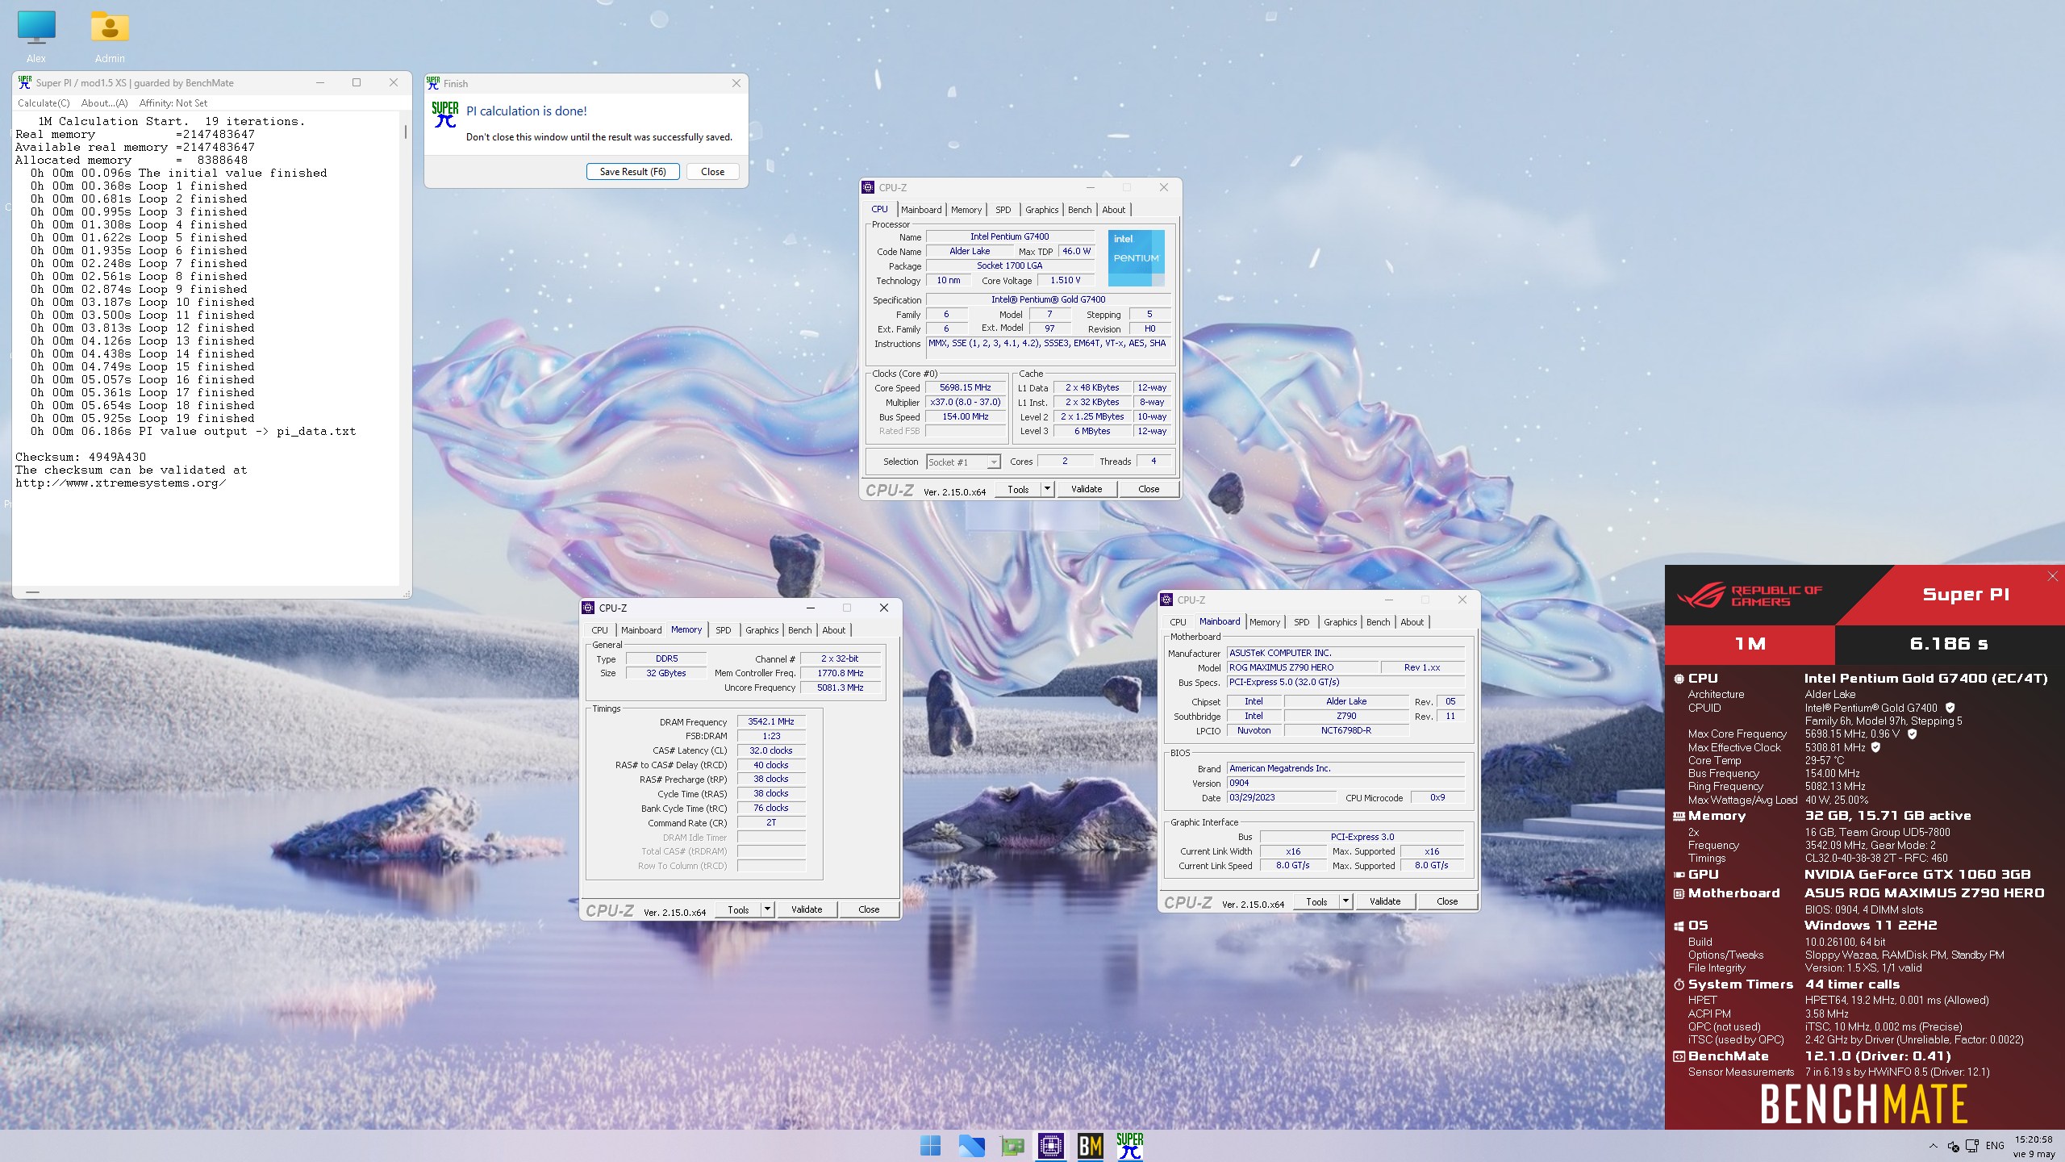2065x1162 pixels.
Task: Click the Core Speed 5698.15 MHz field
Action: point(965,388)
